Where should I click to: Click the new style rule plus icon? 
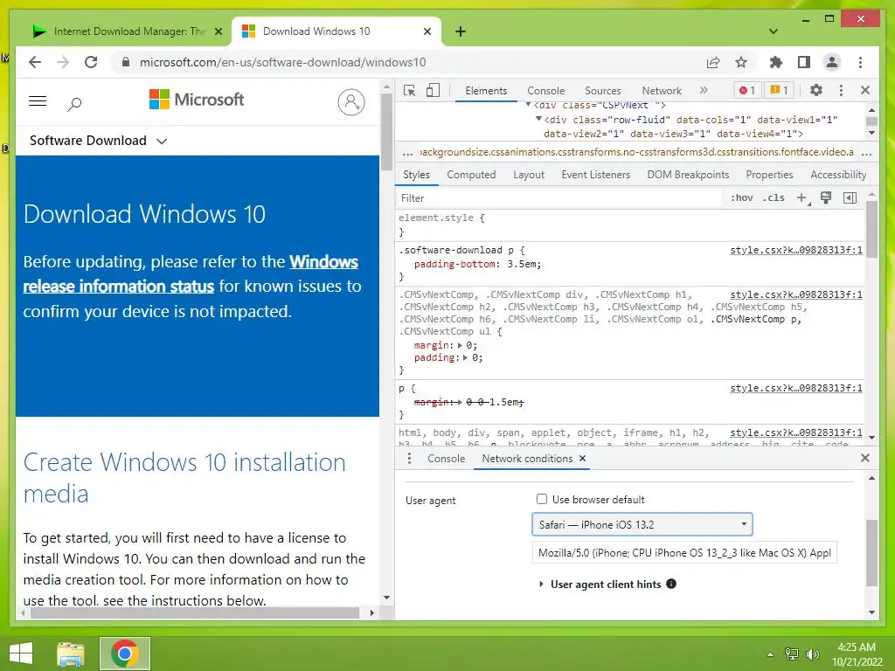pyautogui.click(x=802, y=198)
